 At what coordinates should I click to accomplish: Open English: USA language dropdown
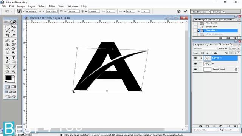coord(205,130)
